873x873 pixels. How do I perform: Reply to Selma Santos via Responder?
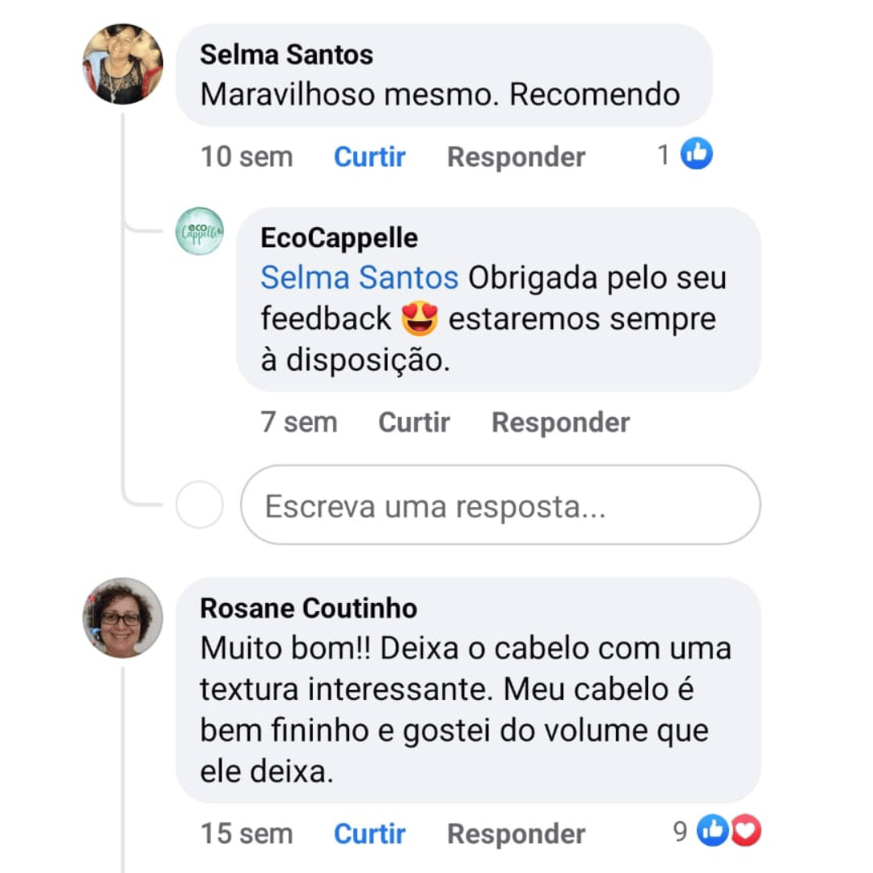coord(516,157)
